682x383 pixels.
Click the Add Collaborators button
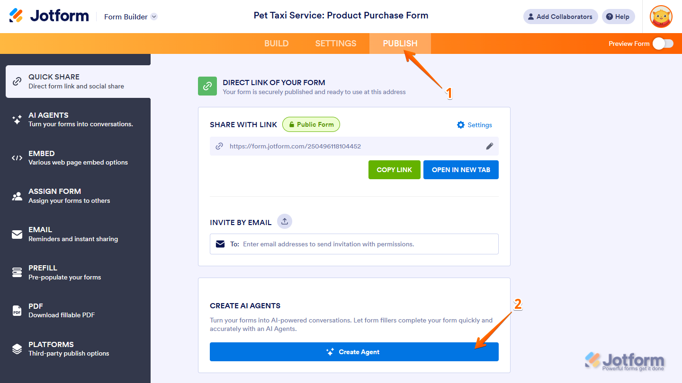[x=560, y=17]
